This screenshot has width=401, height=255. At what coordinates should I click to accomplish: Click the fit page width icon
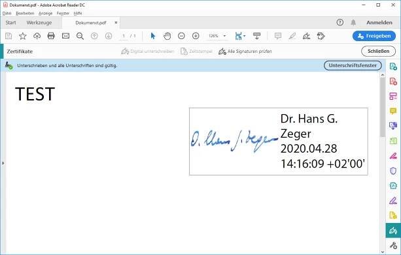pyautogui.click(x=238, y=36)
